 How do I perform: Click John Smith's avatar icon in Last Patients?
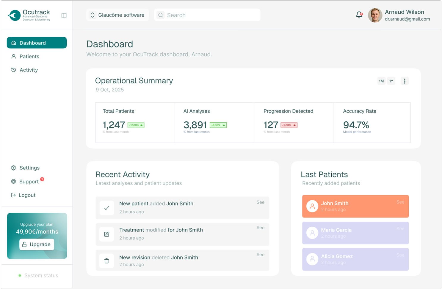312,206
